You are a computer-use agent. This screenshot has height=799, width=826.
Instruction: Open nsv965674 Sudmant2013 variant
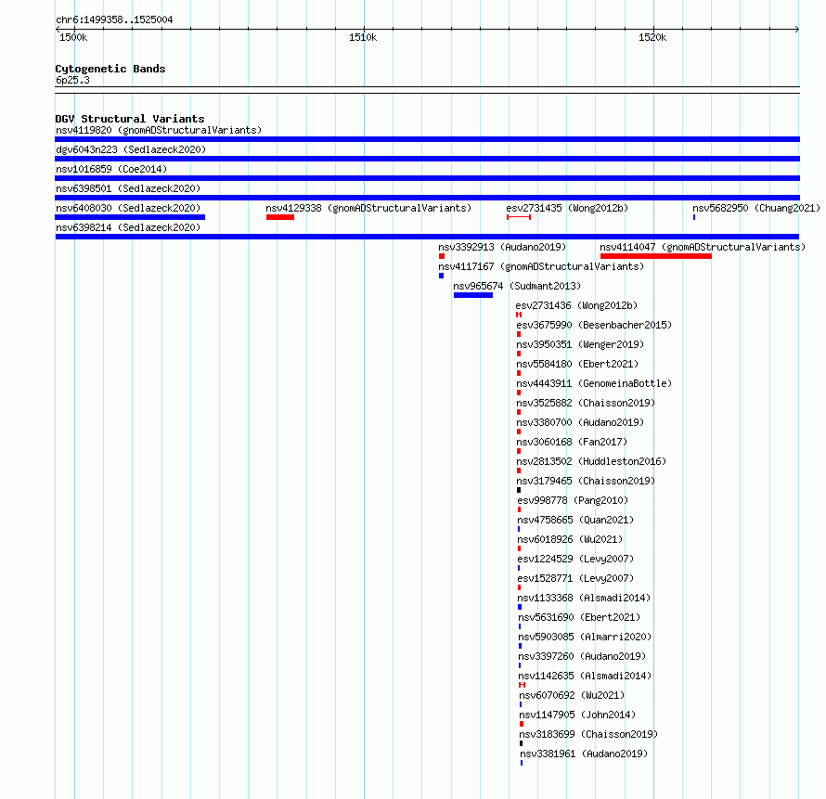[x=517, y=286]
